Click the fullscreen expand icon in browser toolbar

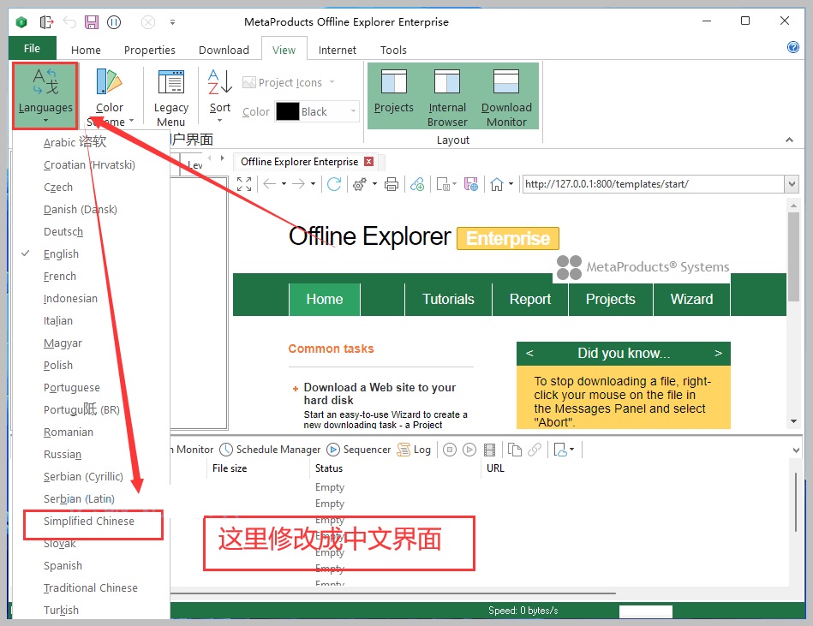(x=244, y=184)
